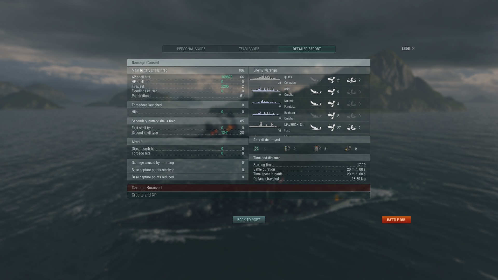This screenshot has width=498, height=280.
Task: Click the Furutaka cruiser silhouette icon
Action: tap(266, 102)
